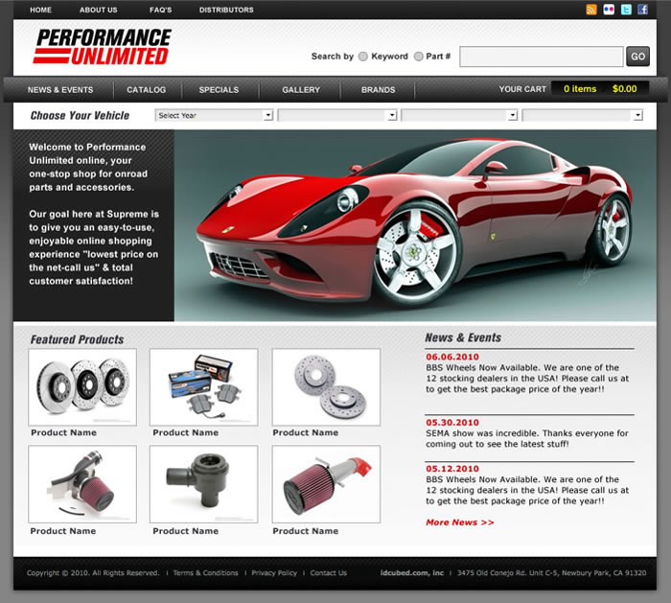Open the SPECIALS nav tab
This screenshot has width=671, height=603.
[x=219, y=90]
